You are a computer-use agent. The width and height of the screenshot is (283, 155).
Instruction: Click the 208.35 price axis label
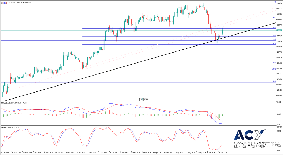coord(279,41)
